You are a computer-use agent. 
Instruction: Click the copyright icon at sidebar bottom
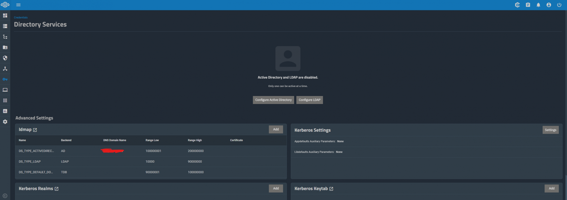pos(5,196)
